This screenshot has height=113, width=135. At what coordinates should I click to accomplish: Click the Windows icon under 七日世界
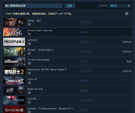(x=29, y=102)
